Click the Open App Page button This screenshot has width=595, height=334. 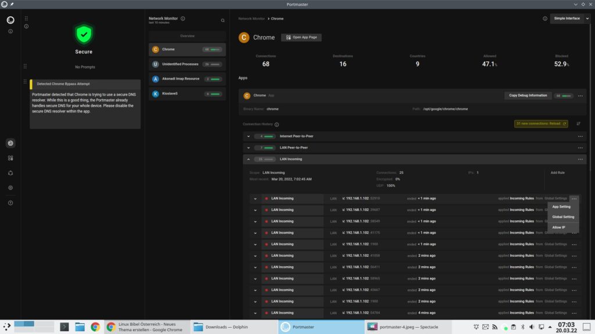coord(302,38)
